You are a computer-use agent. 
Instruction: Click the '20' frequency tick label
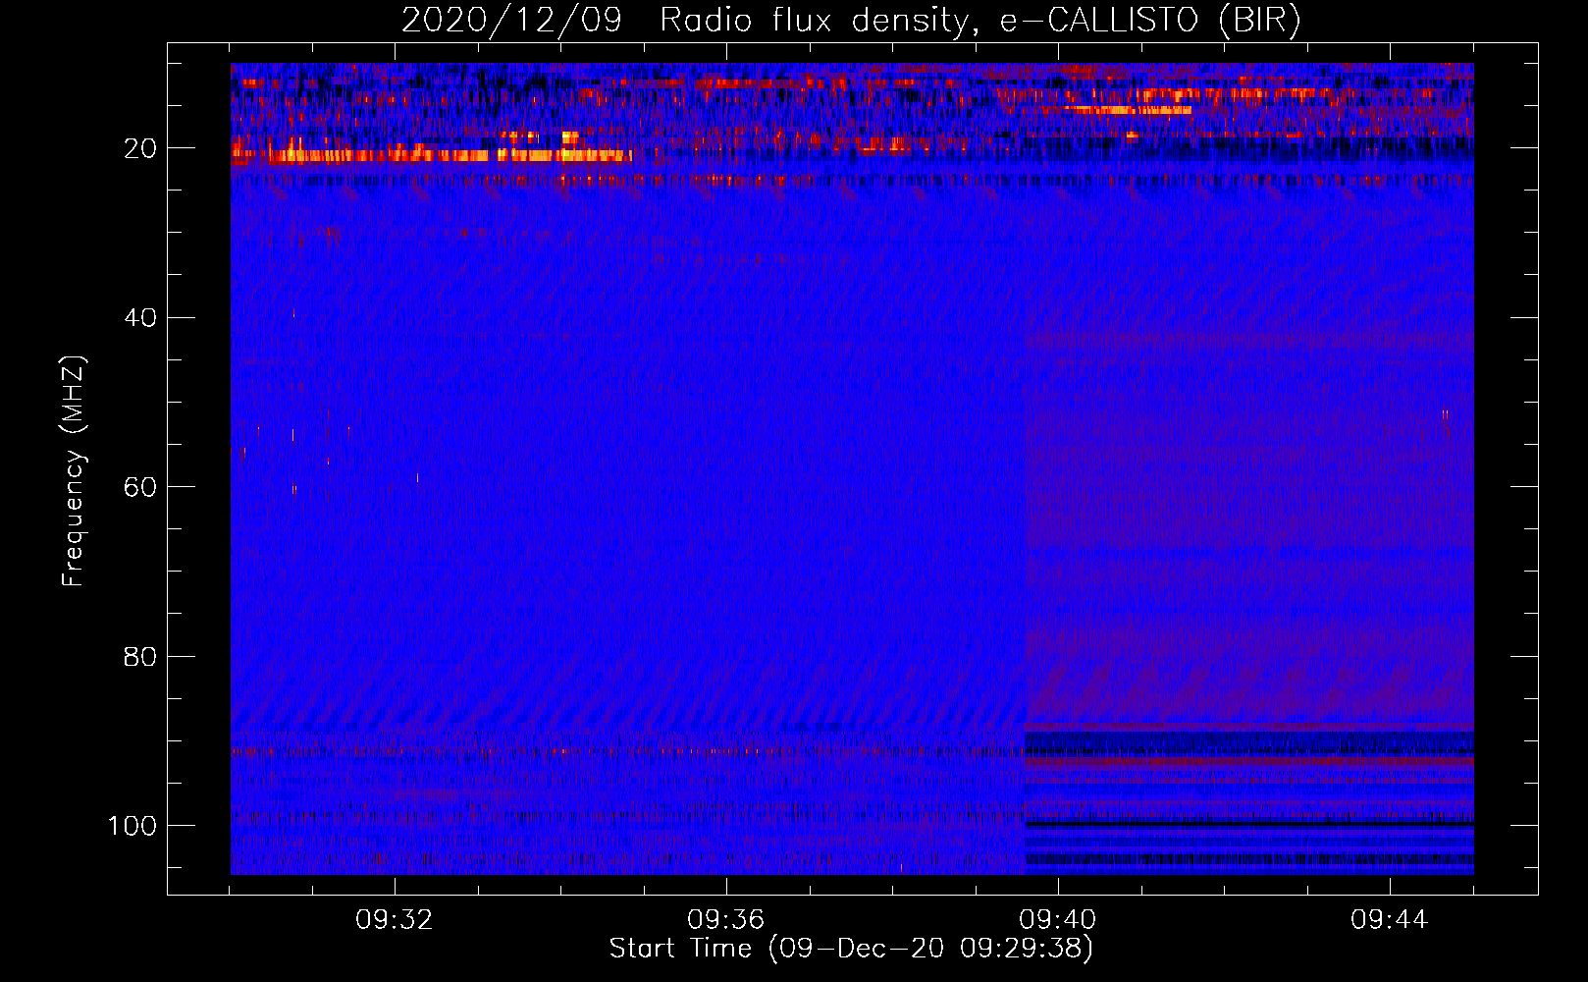(140, 148)
